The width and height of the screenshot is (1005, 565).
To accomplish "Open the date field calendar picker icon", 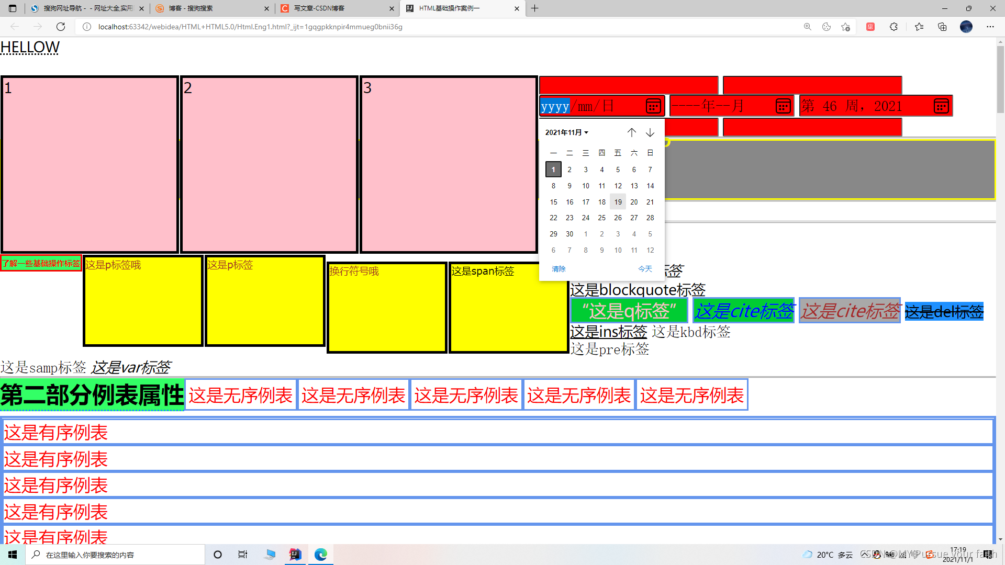I will (653, 106).
